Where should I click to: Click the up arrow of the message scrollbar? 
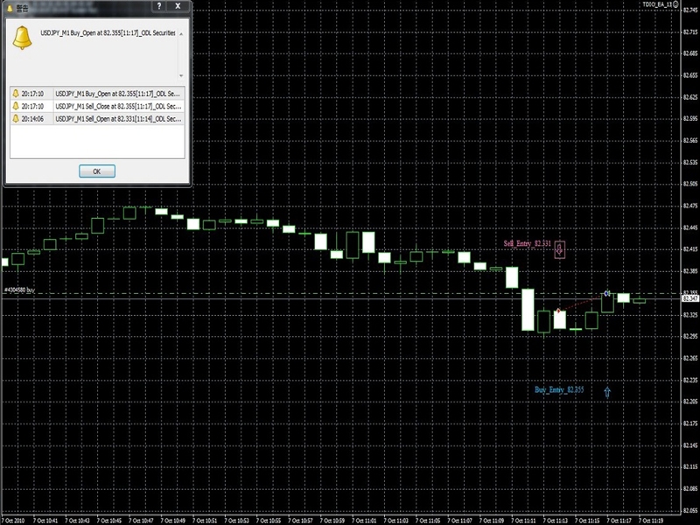(181, 34)
